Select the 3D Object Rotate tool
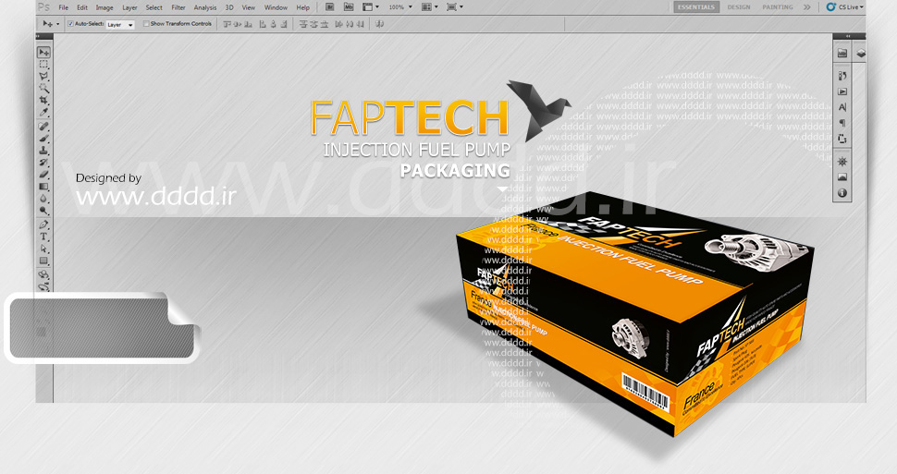Screen dimensions: 897x474 [43, 275]
